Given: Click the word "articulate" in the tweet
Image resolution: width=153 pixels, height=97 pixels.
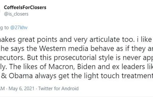Looking at the screenshot, I should [105, 40].
